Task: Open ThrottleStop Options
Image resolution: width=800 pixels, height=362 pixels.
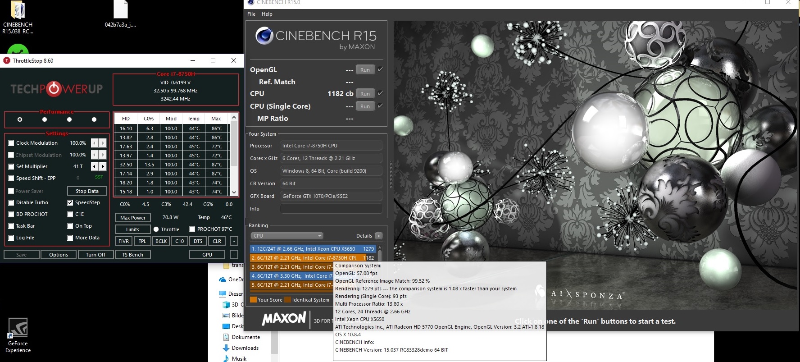Action: pos(59,255)
